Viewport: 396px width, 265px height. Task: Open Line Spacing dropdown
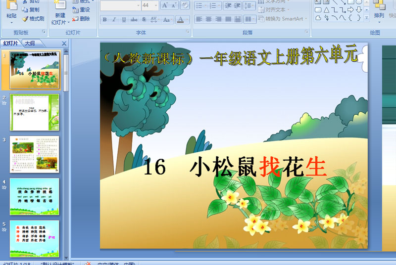point(249,5)
